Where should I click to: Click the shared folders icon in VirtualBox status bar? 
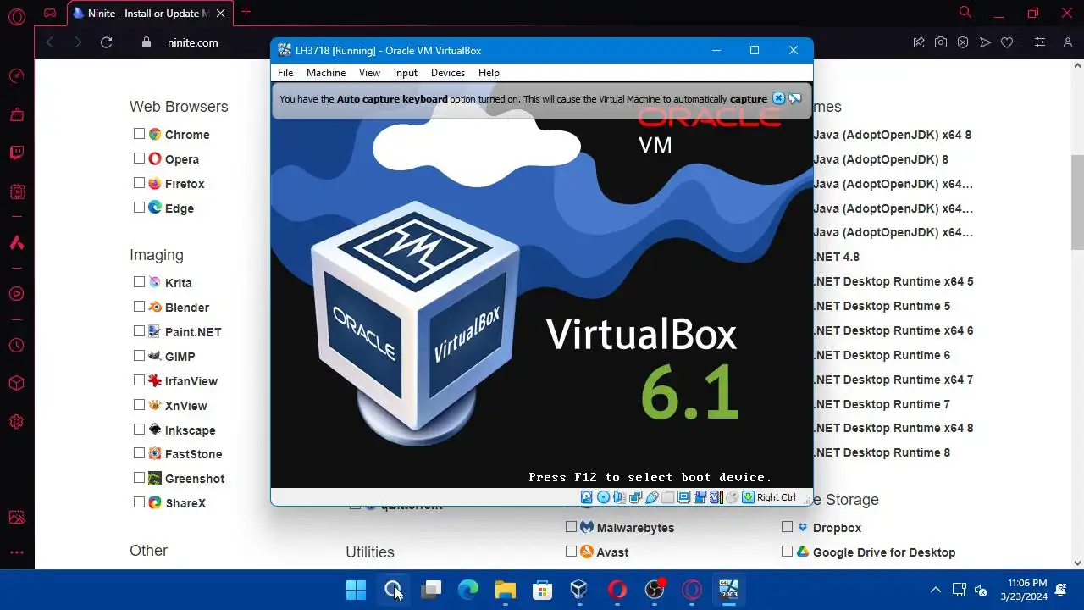(x=667, y=497)
